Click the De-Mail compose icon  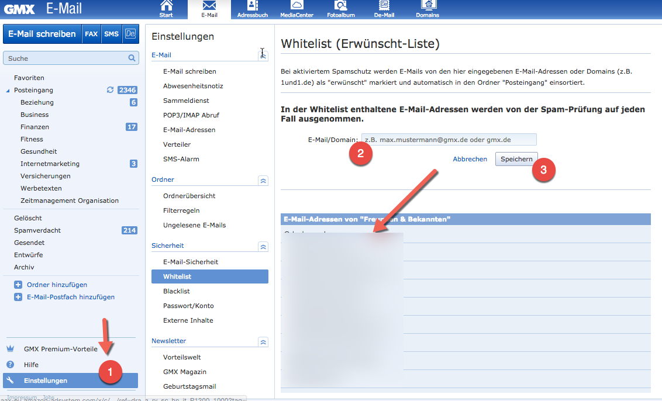tap(130, 34)
